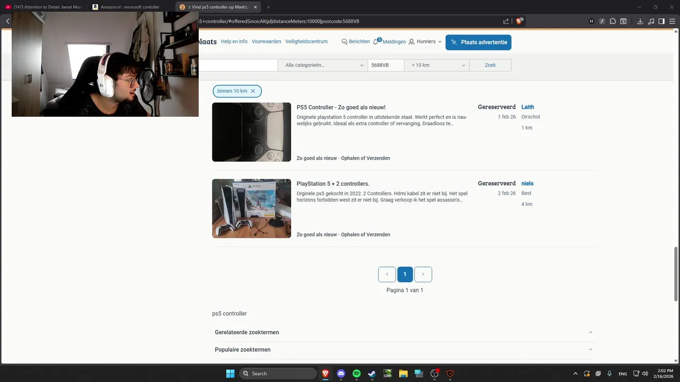Open Discord from the taskbar

pyautogui.click(x=341, y=374)
